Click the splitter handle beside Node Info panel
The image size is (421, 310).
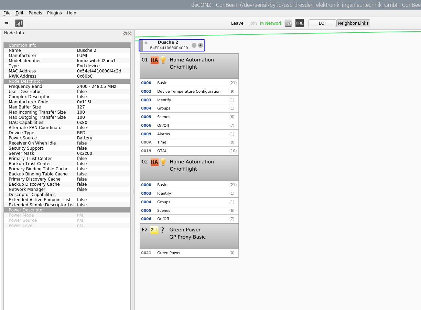[133, 191]
